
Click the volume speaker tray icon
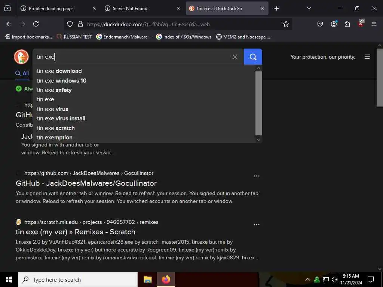(x=334, y=280)
